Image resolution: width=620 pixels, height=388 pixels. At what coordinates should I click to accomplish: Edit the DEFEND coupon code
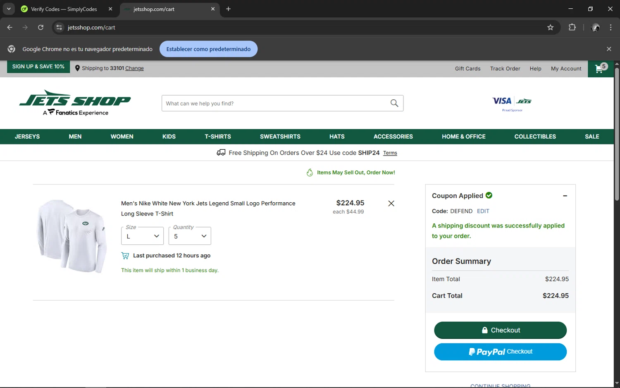click(x=483, y=211)
